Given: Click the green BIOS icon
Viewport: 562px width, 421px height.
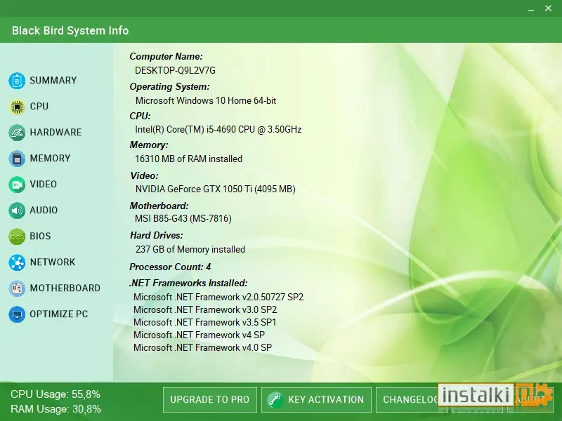Looking at the screenshot, I should coord(17,236).
